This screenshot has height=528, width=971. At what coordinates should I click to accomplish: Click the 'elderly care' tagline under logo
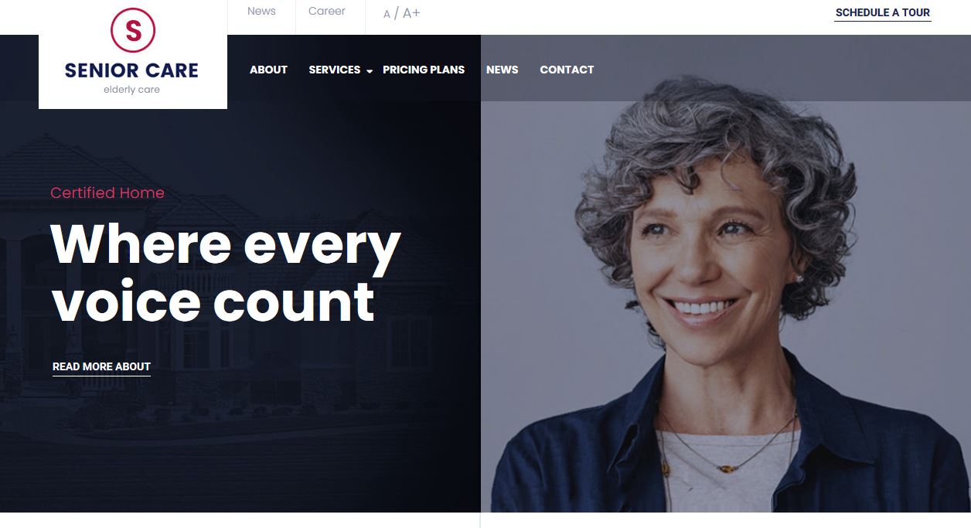pyautogui.click(x=131, y=90)
